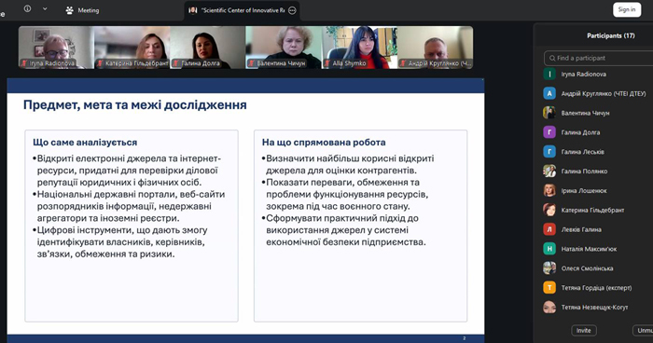The height and width of the screenshot is (343, 653).
Task: Focus the Find a participant search field
Action: click(599, 58)
